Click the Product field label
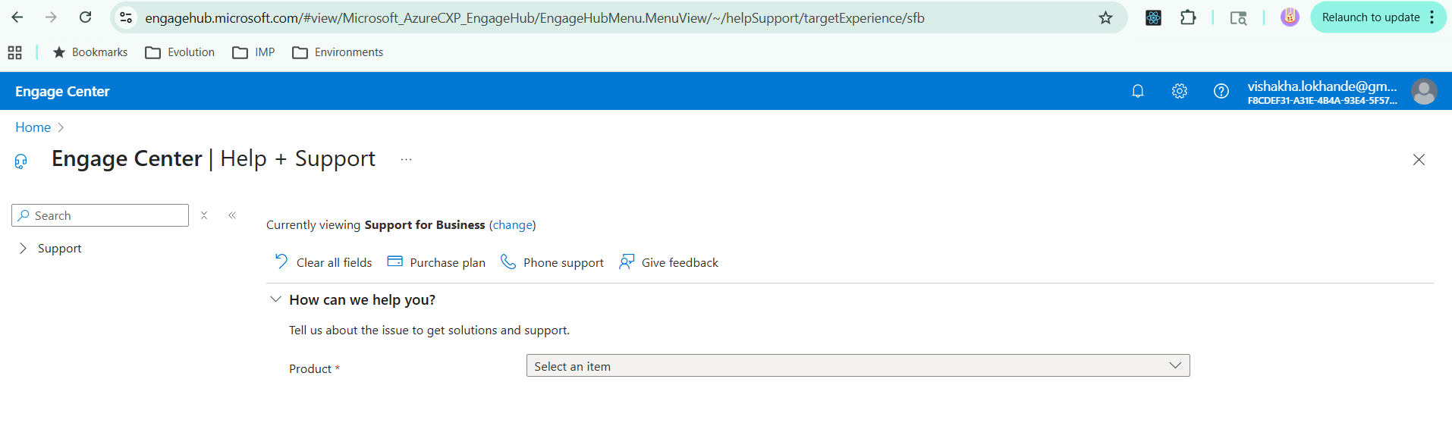 (310, 369)
